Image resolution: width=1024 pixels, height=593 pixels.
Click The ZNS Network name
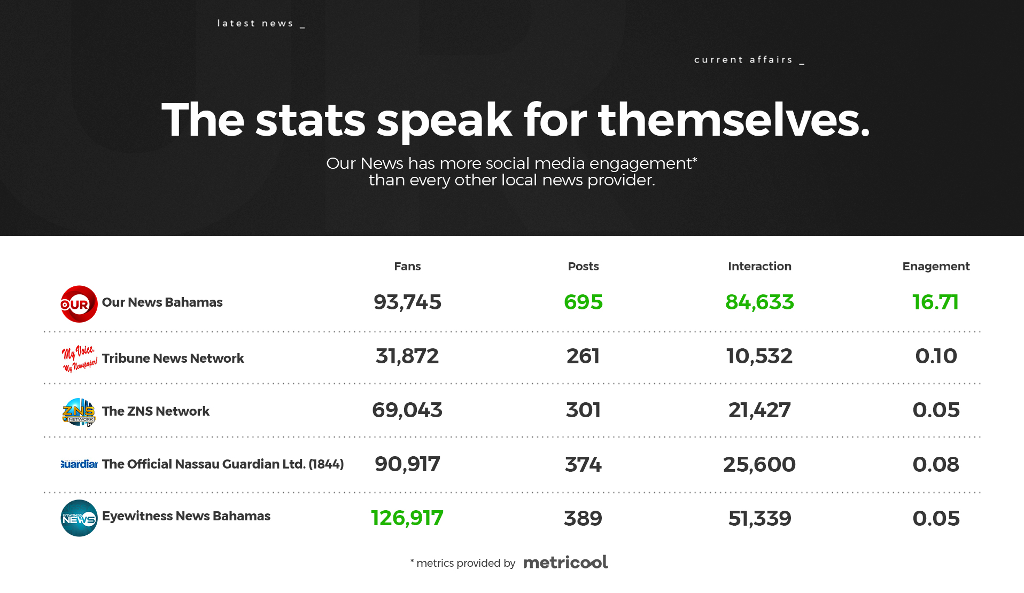156,411
